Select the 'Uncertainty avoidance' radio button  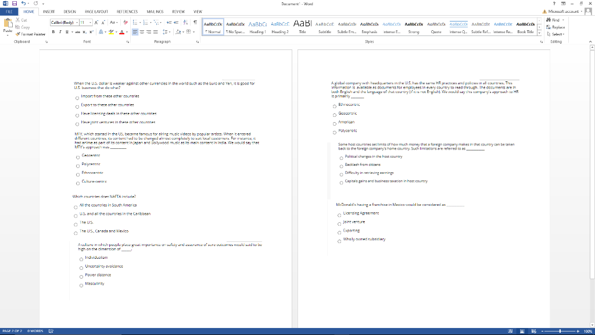81,268
